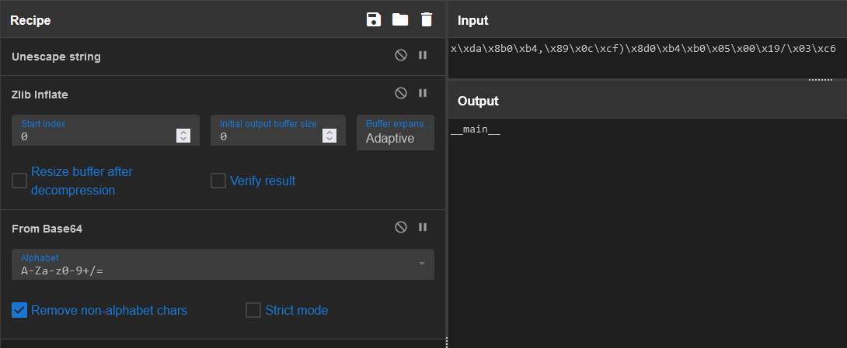Disable the From Base64 operation

coord(401,227)
